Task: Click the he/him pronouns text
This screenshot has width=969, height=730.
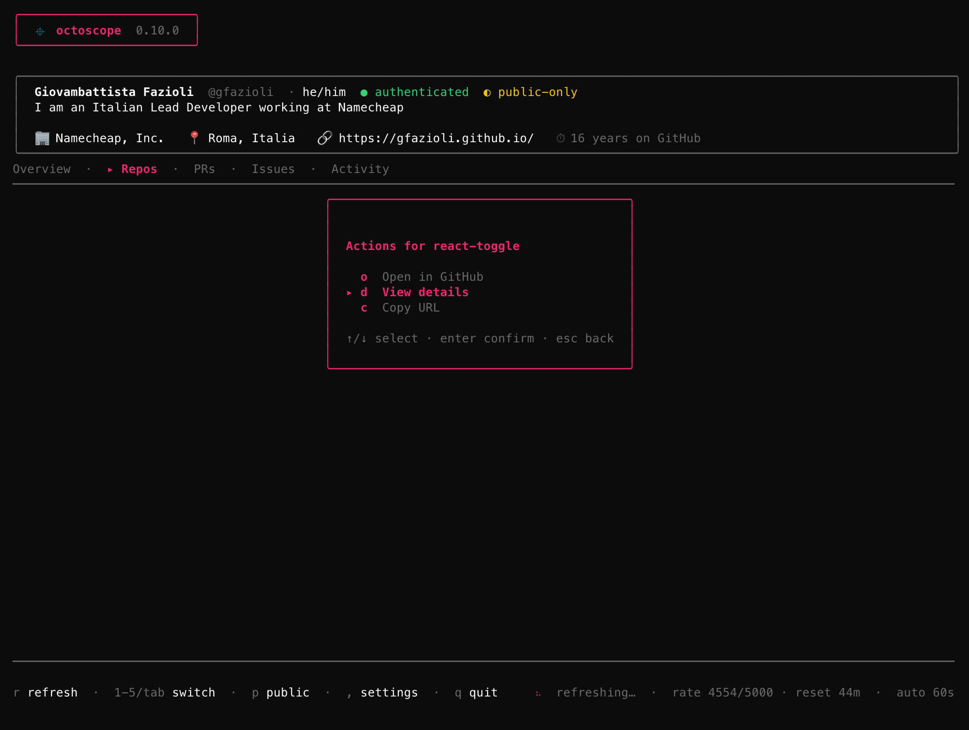Action: (x=324, y=92)
